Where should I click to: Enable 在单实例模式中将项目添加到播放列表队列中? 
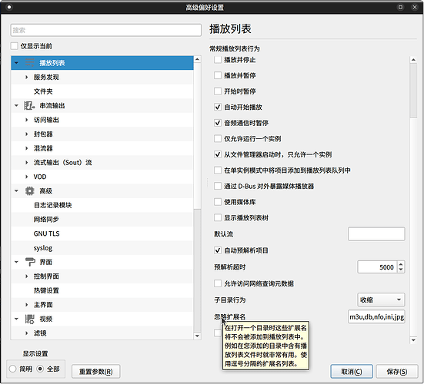click(218, 170)
